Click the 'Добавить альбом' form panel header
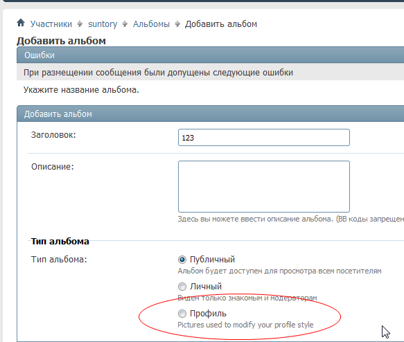Screen dimensions: 404x342 (210, 114)
